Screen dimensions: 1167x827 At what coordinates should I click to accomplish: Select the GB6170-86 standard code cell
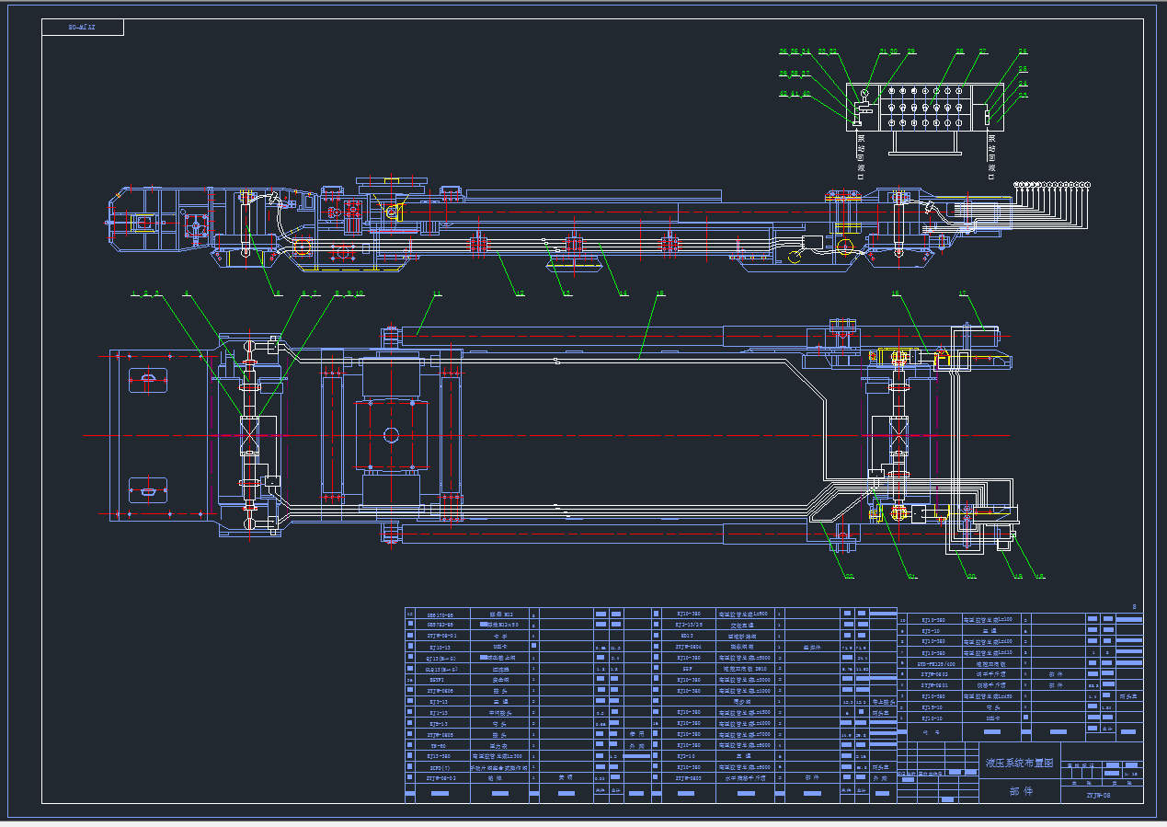coord(440,615)
